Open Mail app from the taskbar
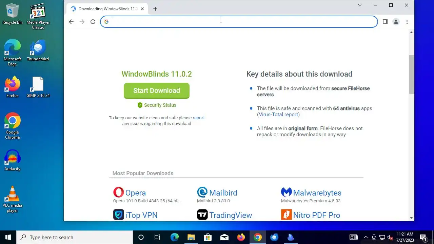The image size is (434, 244). 224,237
